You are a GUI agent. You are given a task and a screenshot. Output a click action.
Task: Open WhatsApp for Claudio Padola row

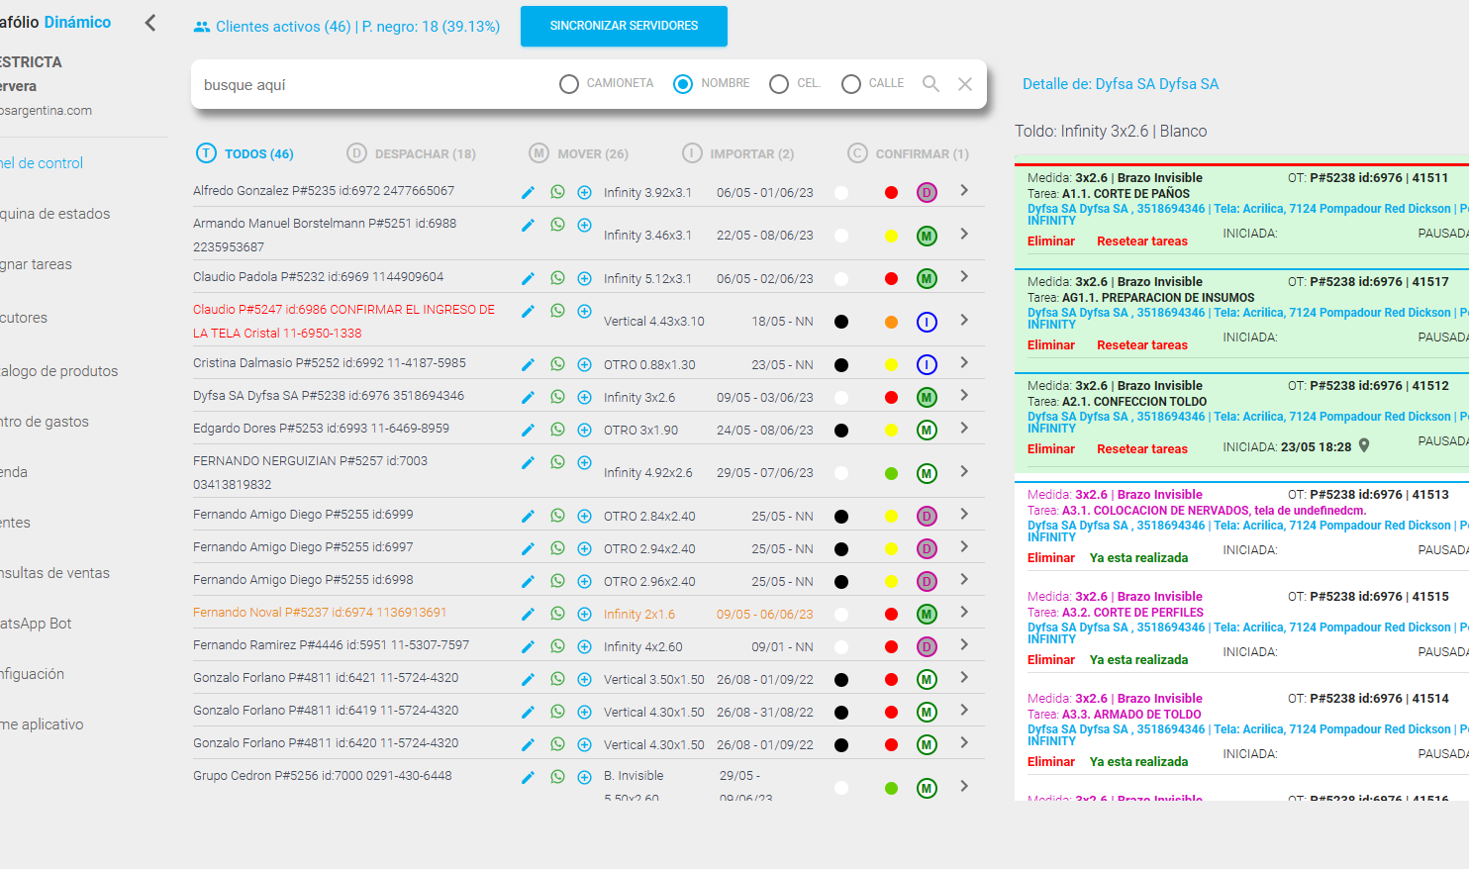point(557,278)
